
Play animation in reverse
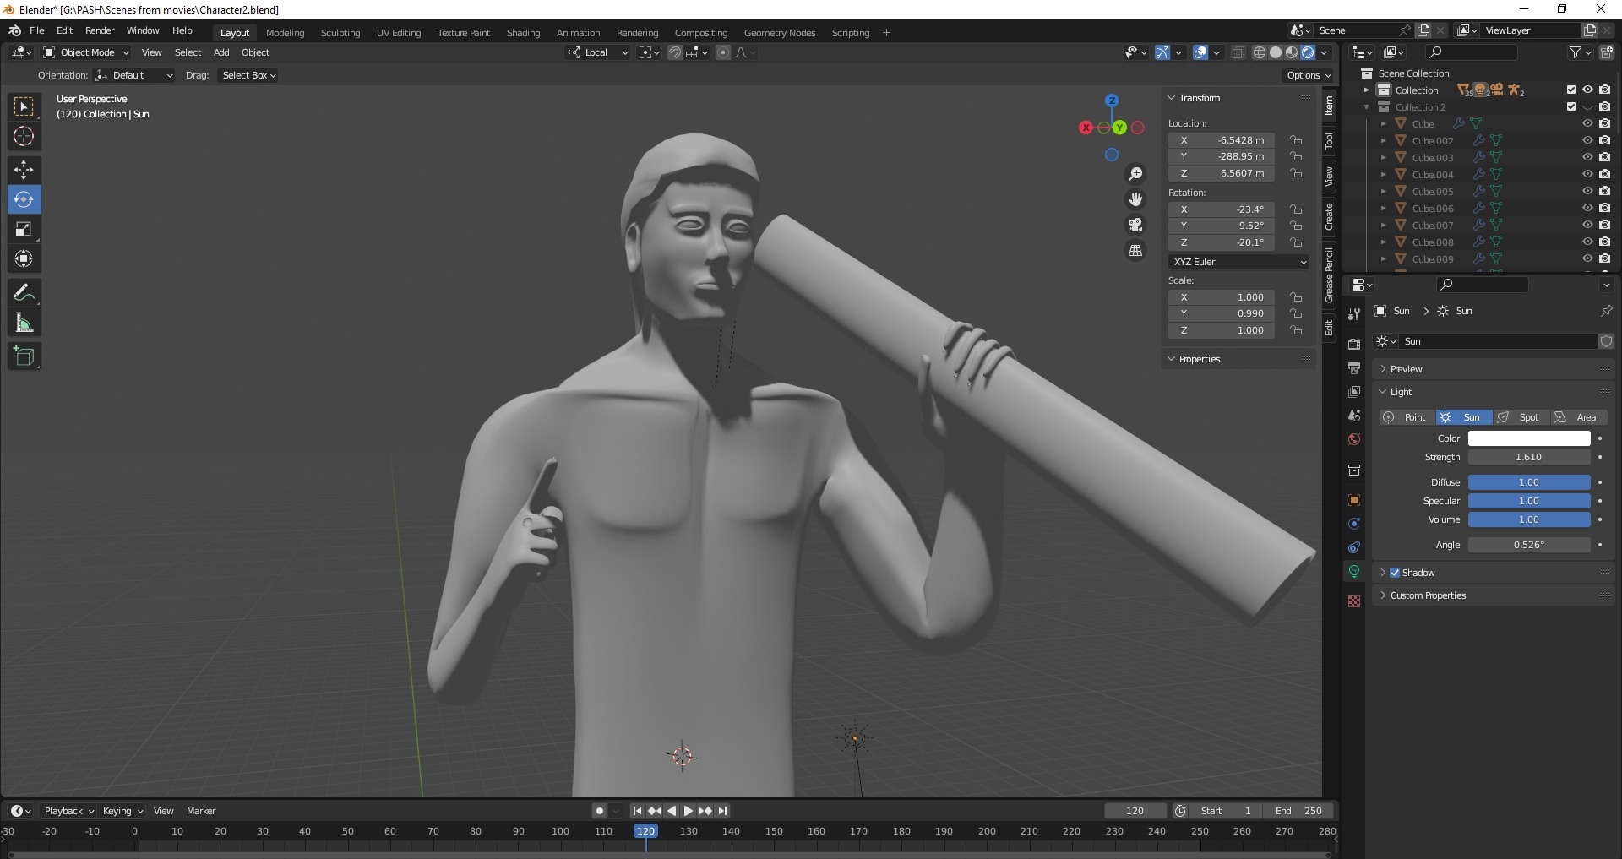[x=672, y=811]
